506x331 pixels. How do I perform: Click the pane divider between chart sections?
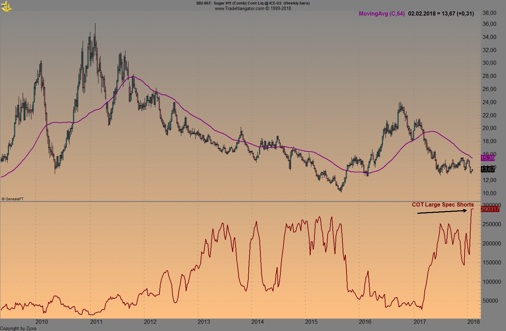241,200
